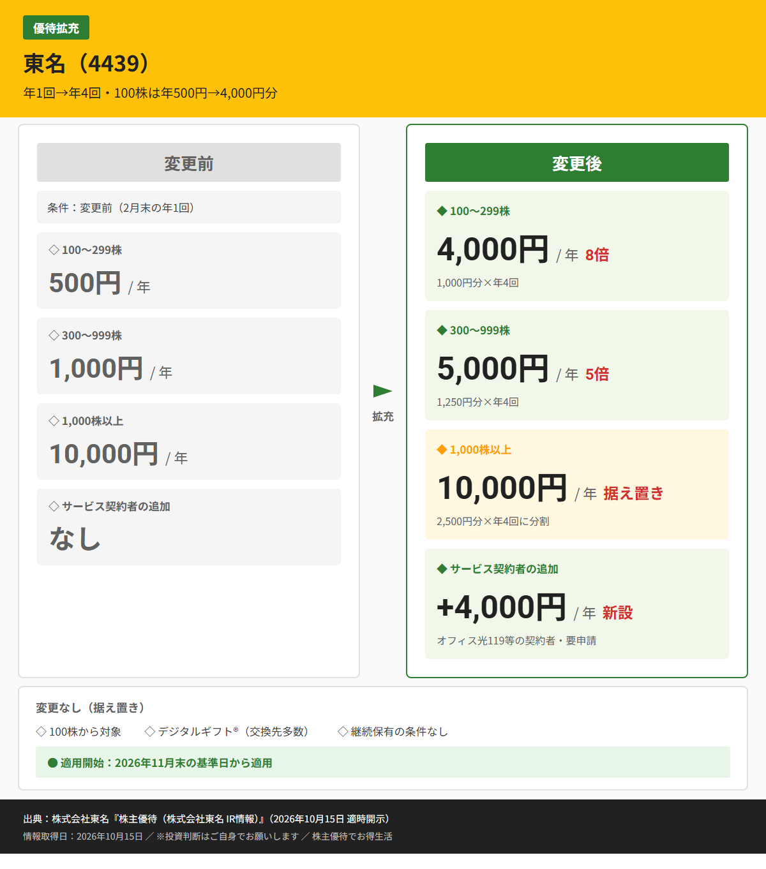
Task: Click the orange diamond beside 1,000株以上 in 変更後
Action: pos(442,450)
